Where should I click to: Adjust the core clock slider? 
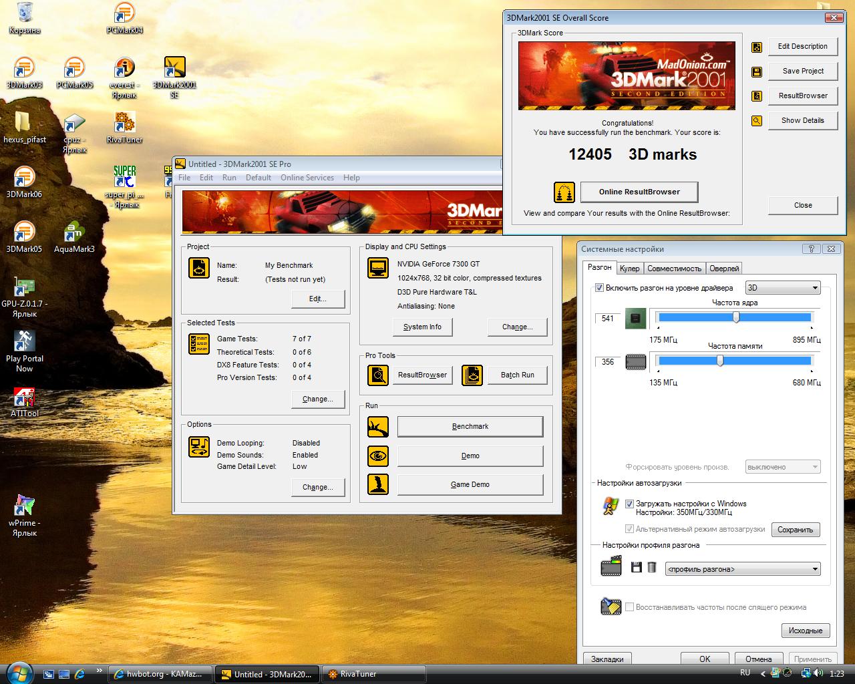(x=735, y=317)
